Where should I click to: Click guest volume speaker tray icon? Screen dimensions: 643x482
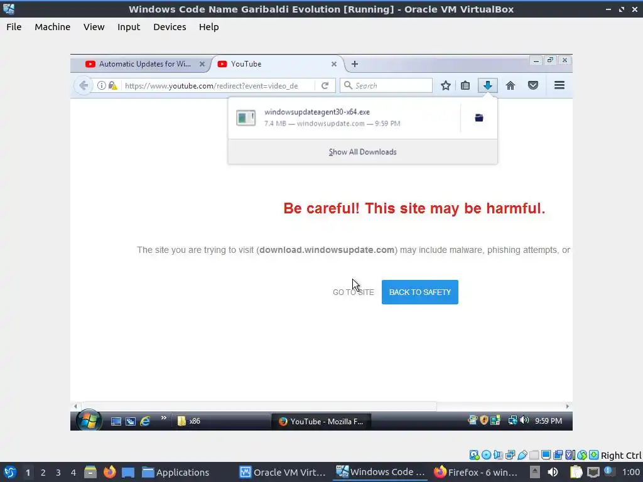pyautogui.click(x=524, y=420)
